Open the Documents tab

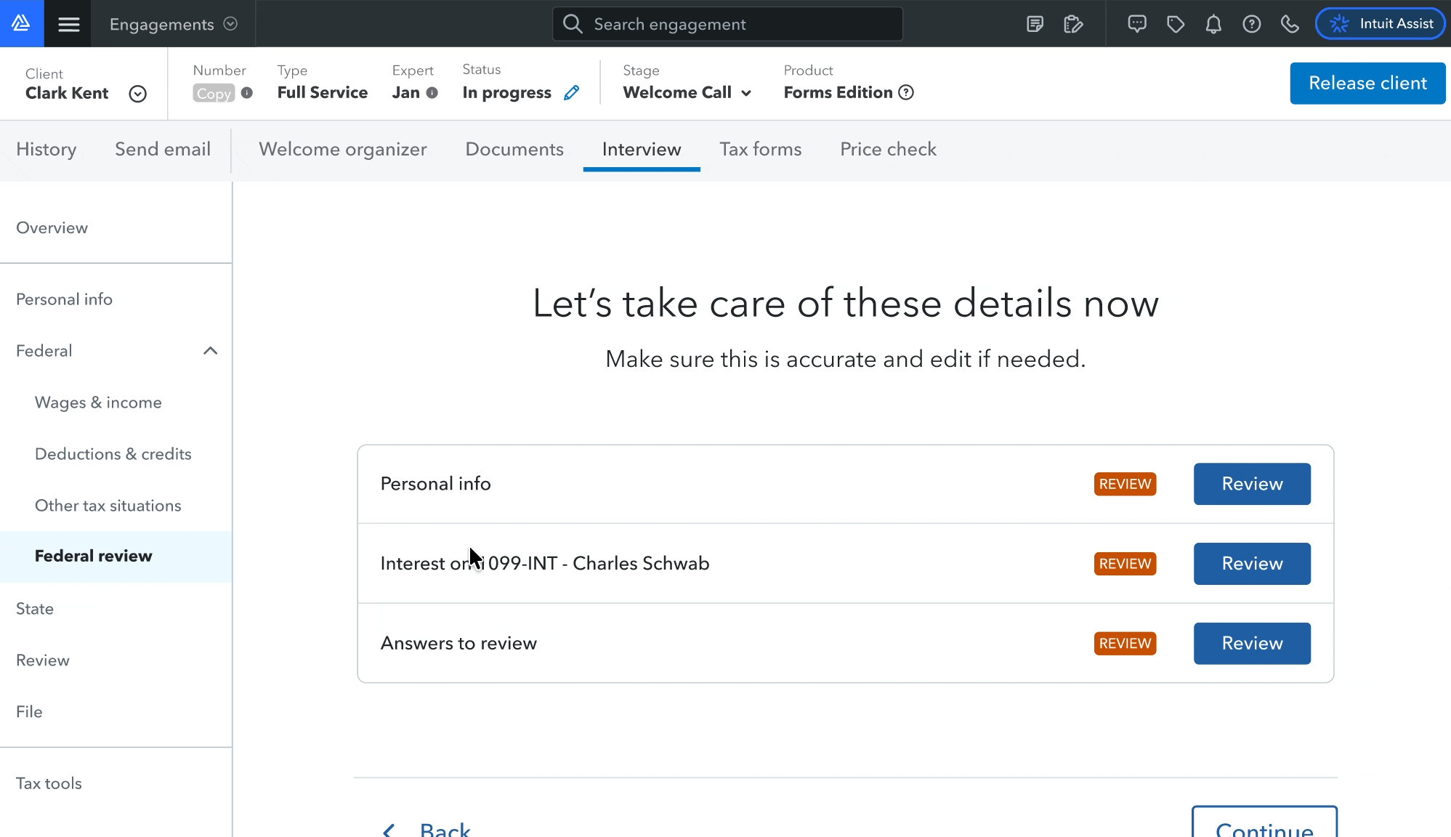[514, 149]
